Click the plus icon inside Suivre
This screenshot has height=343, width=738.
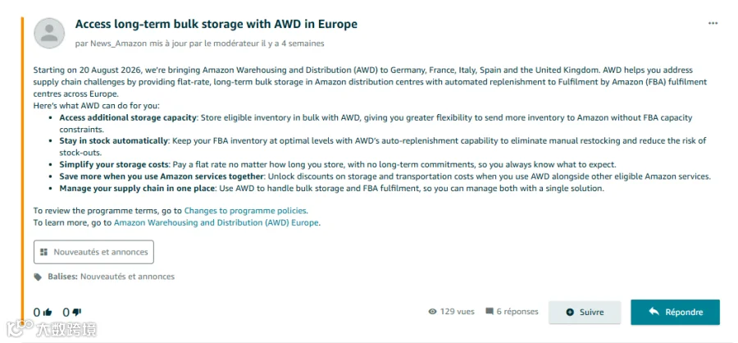570,313
